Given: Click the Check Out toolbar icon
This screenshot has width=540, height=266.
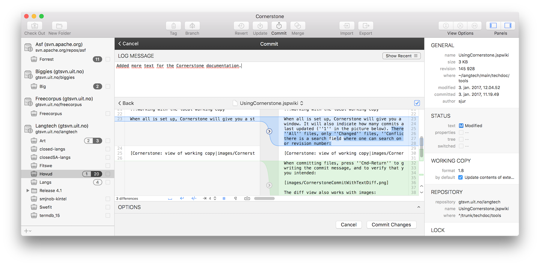Looking at the screenshot, I should 35,26.
